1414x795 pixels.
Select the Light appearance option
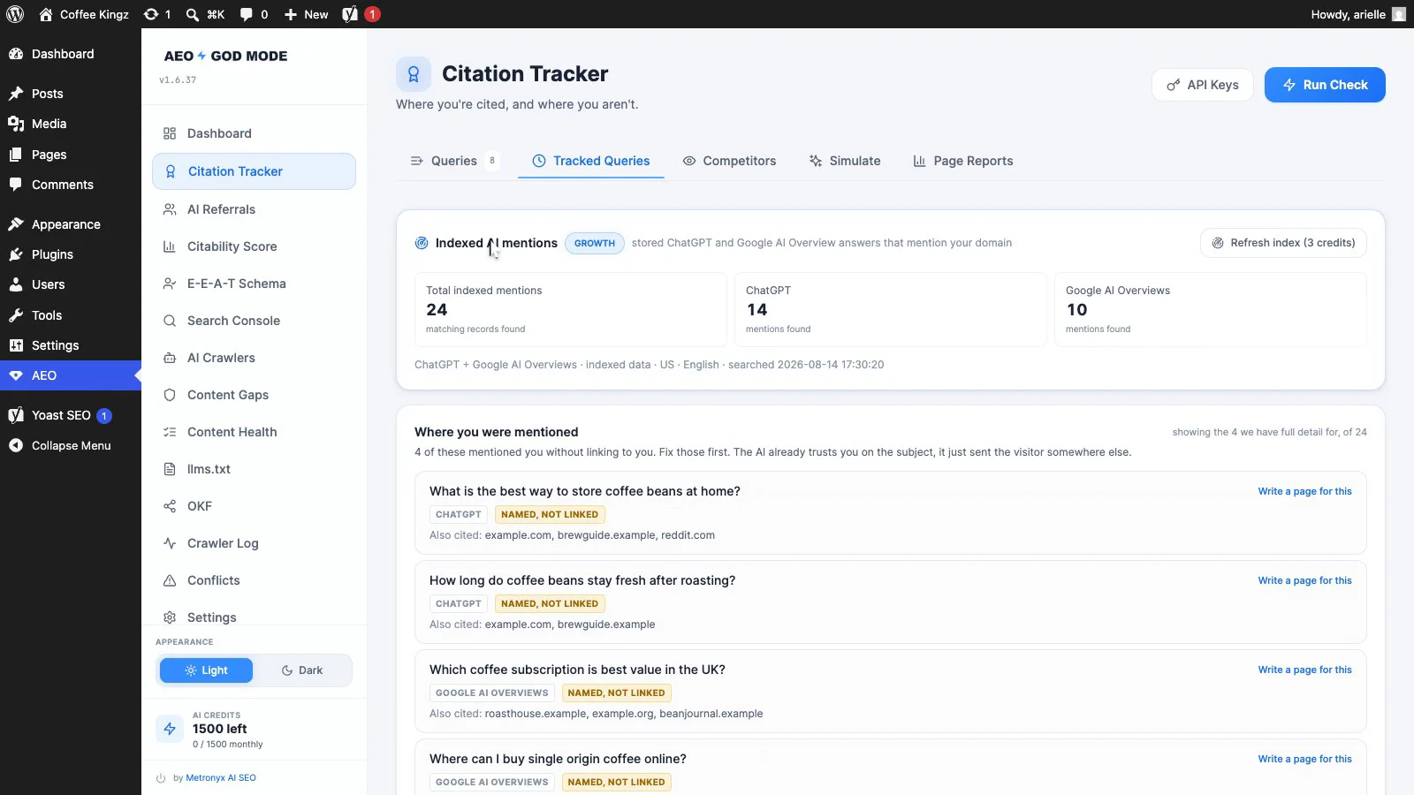(x=206, y=670)
